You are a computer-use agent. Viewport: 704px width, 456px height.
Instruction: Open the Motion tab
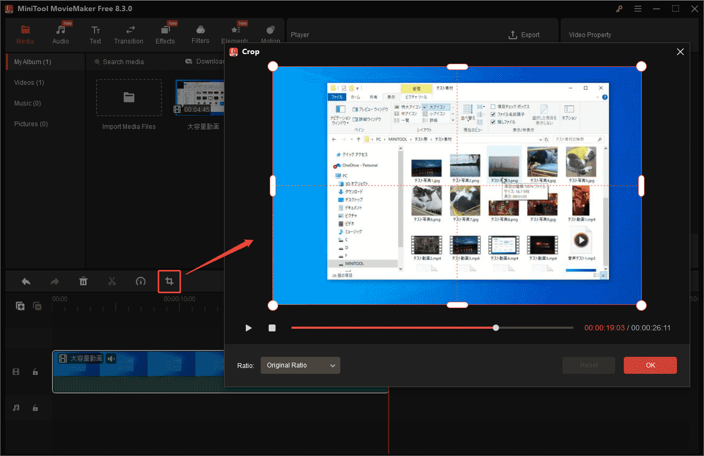[270, 34]
